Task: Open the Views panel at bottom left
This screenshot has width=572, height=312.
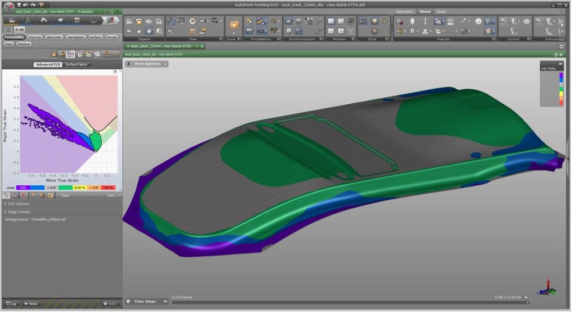Action: click(x=32, y=304)
